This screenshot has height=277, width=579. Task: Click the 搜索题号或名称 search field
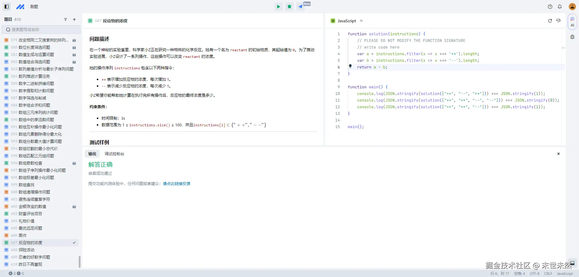pos(41,30)
